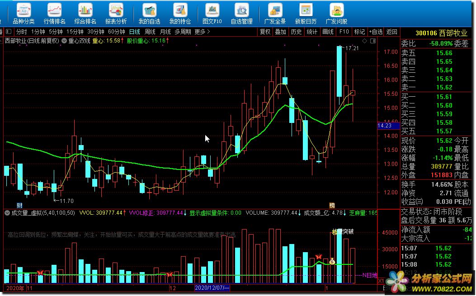This screenshot has height=296, width=476.
Task: Click 买一 price 15.61
Action: [x=444, y=97]
